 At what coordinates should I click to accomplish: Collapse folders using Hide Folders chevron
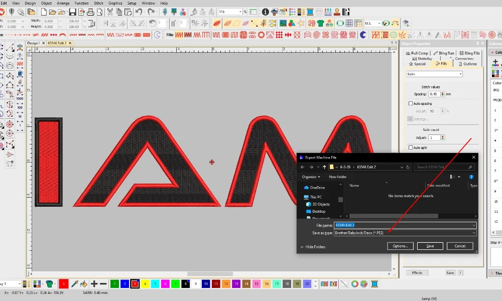click(x=302, y=247)
